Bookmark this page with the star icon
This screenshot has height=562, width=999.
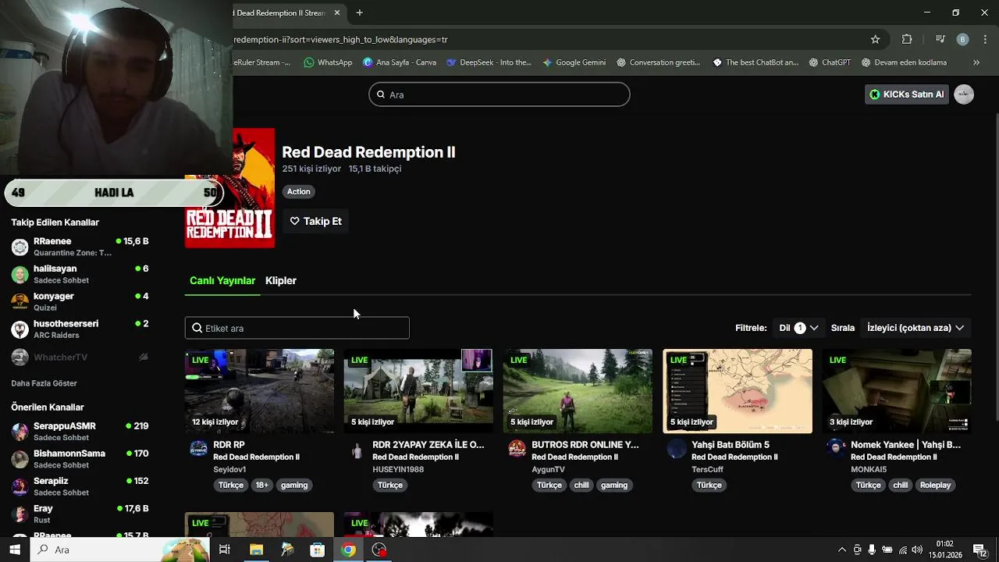(x=875, y=39)
